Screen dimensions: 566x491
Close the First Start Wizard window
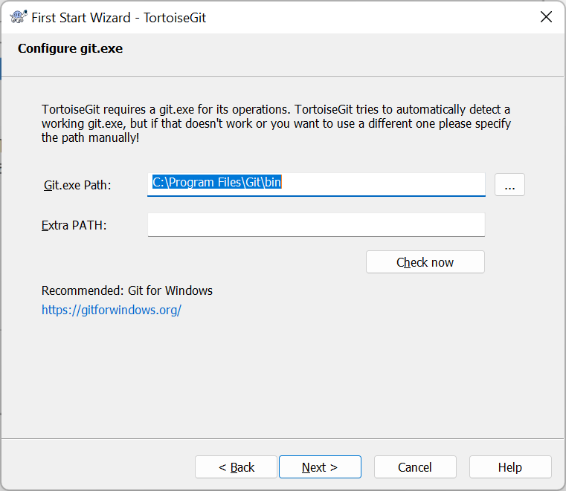coord(546,16)
